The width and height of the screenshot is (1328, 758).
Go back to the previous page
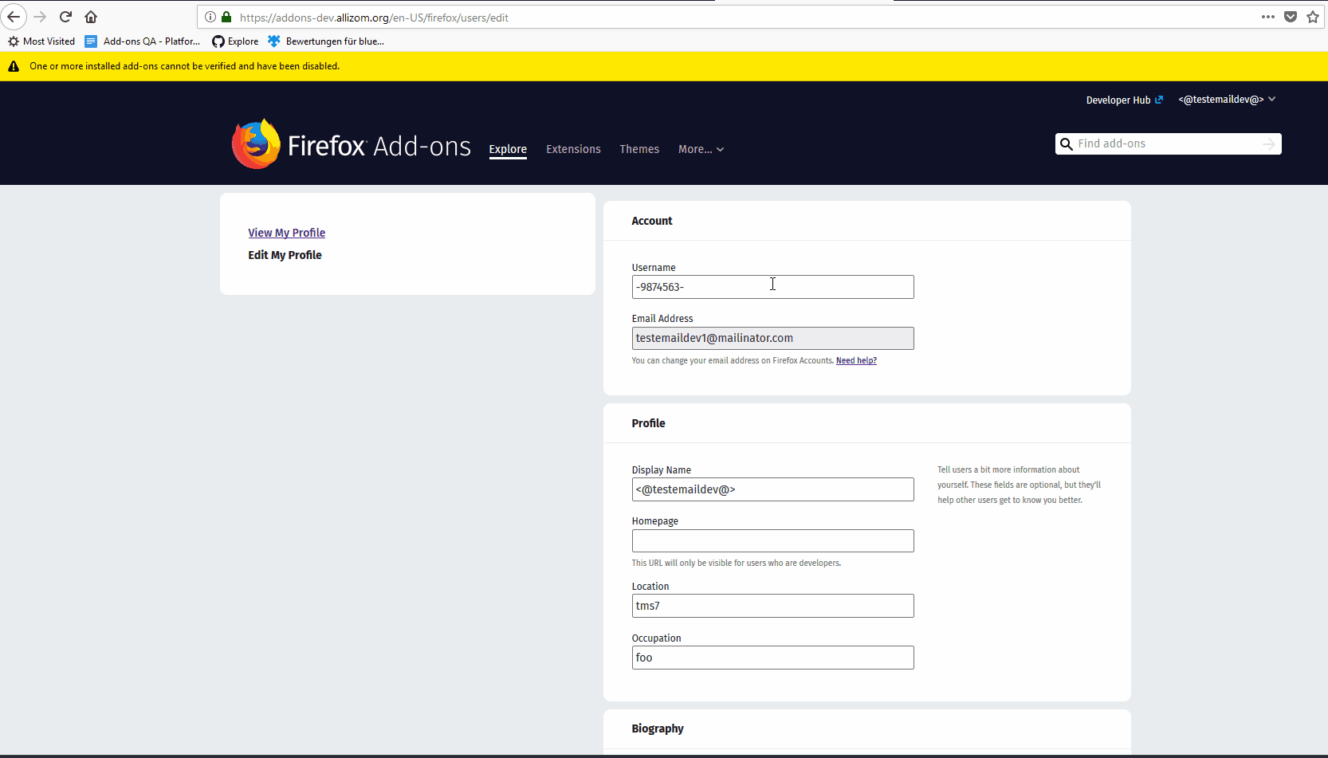click(14, 17)
